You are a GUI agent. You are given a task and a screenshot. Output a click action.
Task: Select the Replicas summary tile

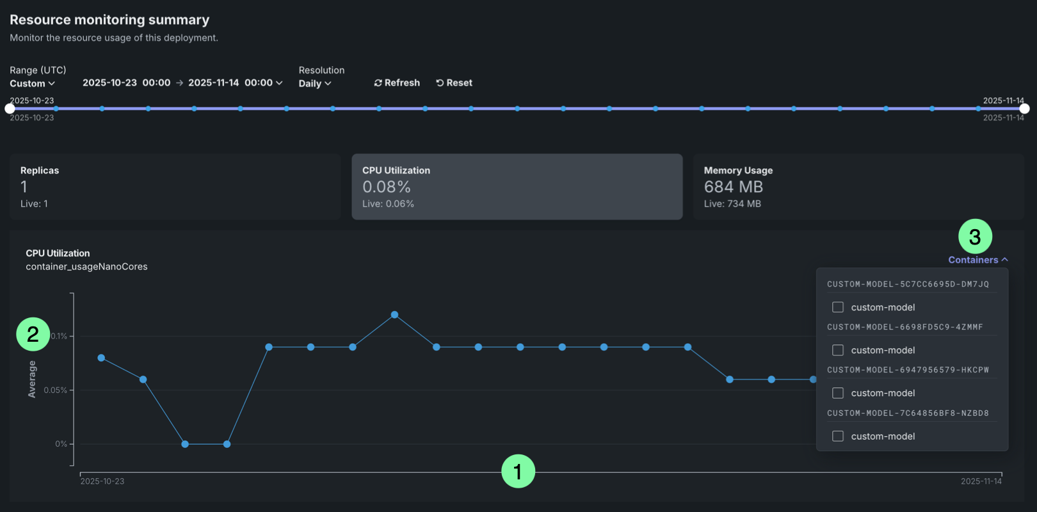coord(175,187)
